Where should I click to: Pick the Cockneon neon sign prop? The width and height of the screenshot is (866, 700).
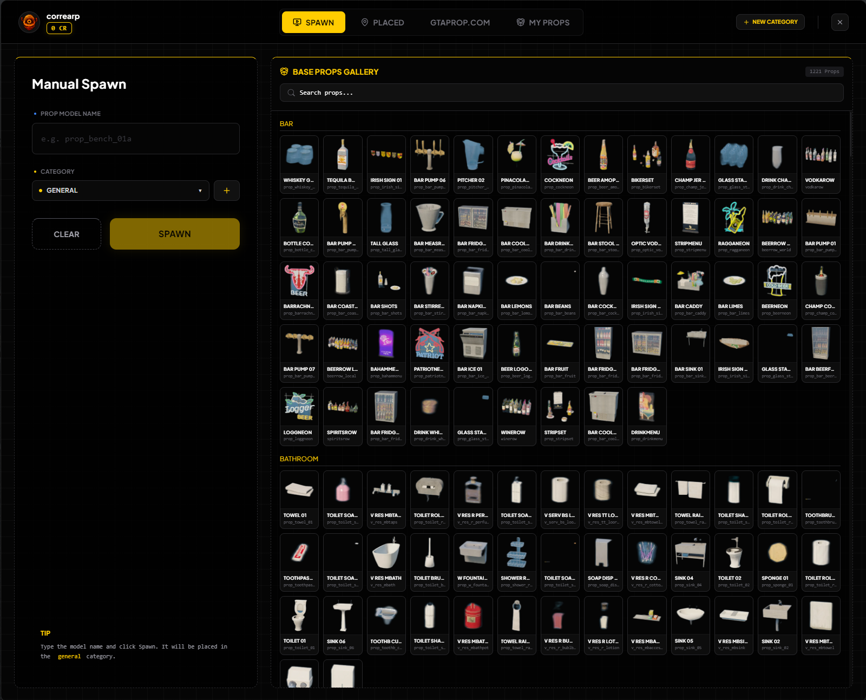point(560,164)
